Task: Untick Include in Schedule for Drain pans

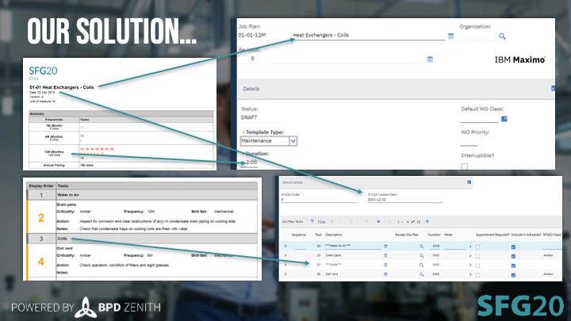Action: pos(513,256)
